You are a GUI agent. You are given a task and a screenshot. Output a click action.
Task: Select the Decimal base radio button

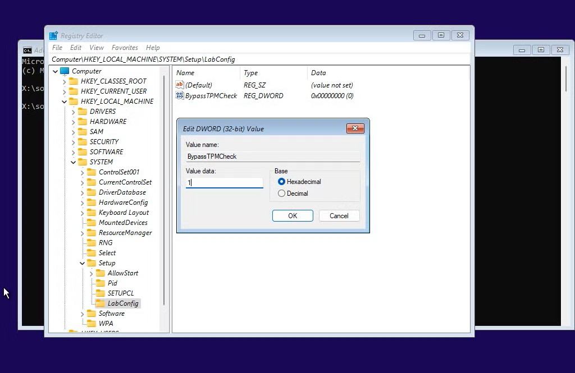click(x=282, y=194)
